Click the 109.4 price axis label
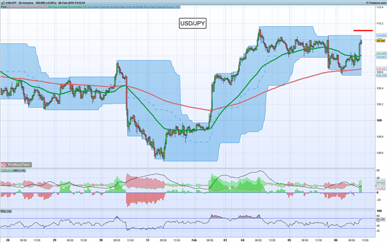 380,88
